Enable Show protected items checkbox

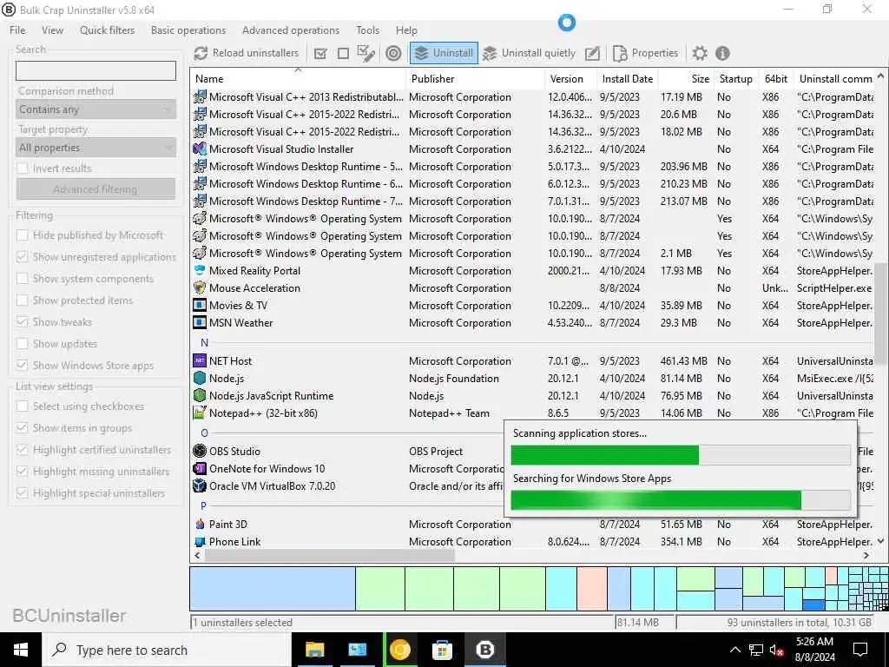point(23,300)
